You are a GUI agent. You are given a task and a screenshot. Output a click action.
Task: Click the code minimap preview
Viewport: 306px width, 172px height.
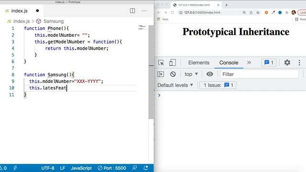pyautogui.click(x=142, y=27)
